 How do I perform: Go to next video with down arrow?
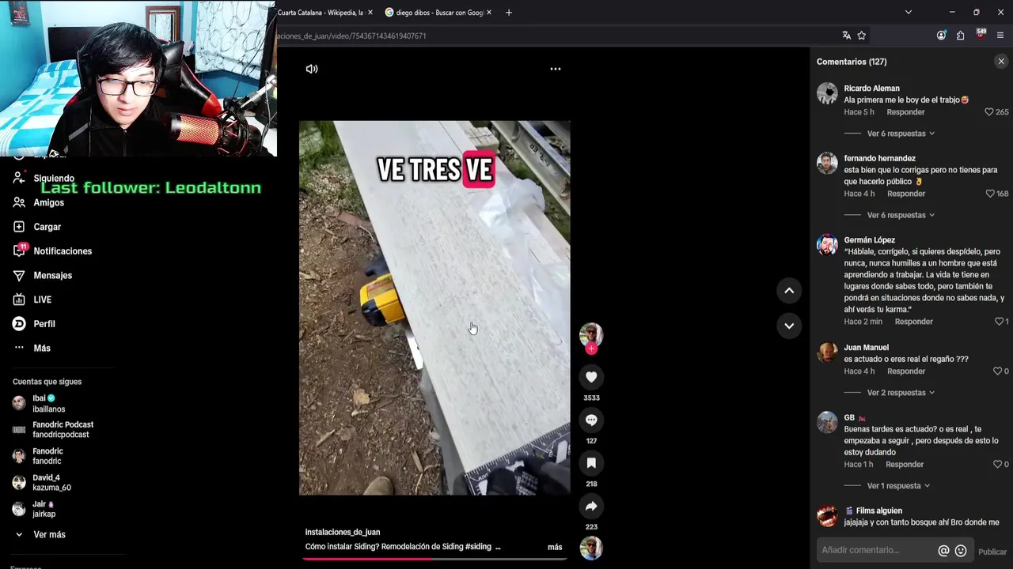(x=789, y=326)
